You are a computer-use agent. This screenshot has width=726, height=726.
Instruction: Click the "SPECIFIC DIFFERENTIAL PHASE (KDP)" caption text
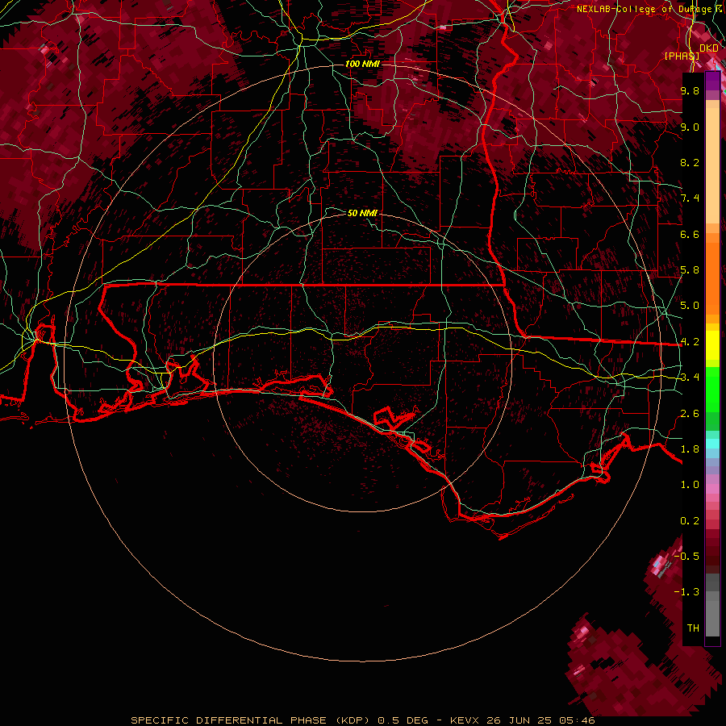(252, 720)
